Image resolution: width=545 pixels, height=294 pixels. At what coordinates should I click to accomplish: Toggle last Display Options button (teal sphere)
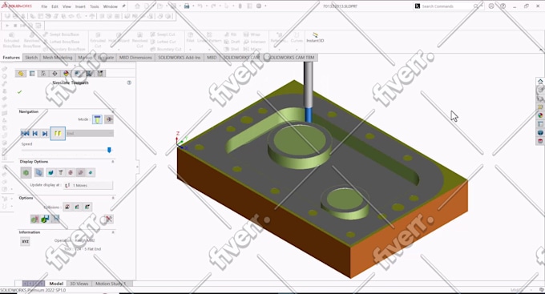click(91, 172)
